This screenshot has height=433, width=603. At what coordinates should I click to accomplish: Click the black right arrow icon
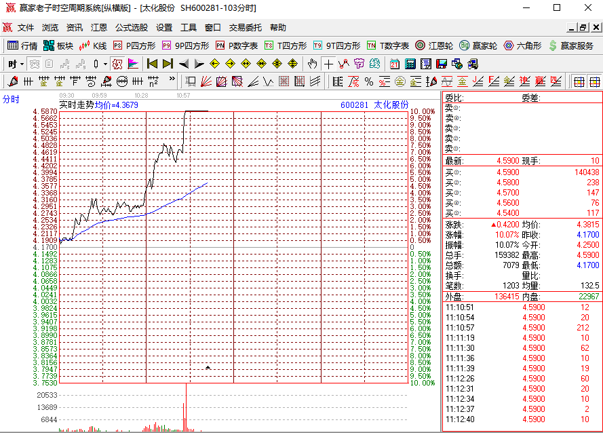(199, 64)
